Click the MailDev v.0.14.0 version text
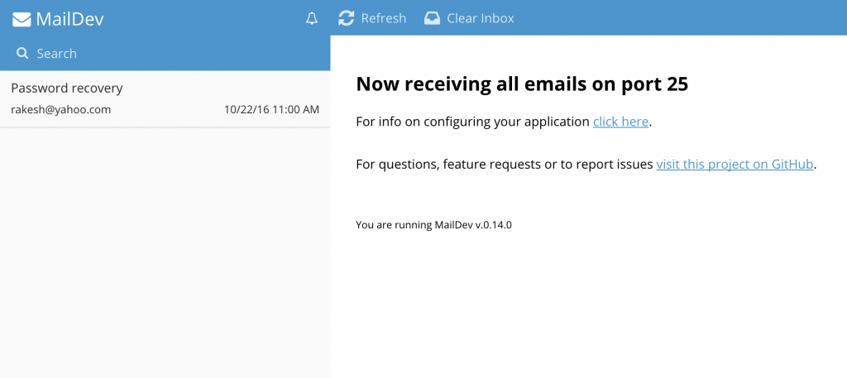 (x=433, y=224)
